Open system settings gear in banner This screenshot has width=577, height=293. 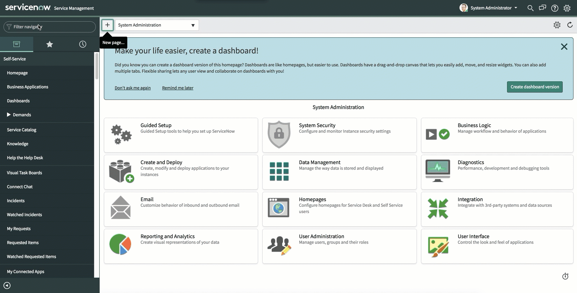coord(567,8)
